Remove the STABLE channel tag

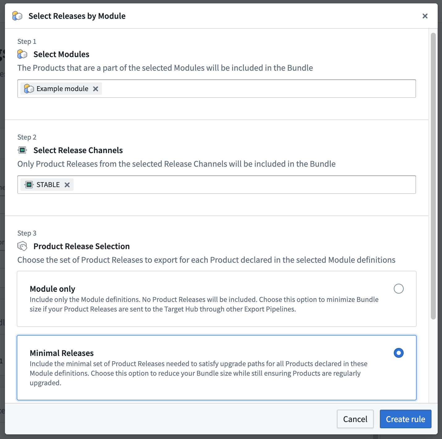point(67,185)
